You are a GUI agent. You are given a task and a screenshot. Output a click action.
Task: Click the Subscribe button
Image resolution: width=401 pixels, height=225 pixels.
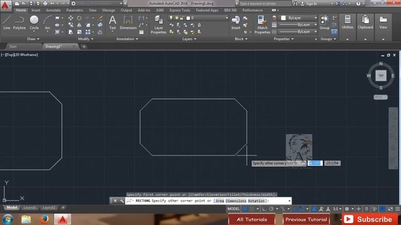[x=370, y=219]
